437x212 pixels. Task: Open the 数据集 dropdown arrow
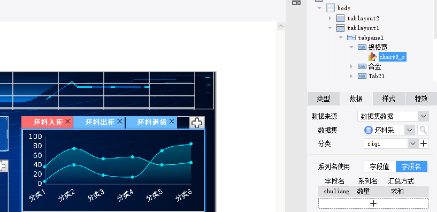(410, 130)
